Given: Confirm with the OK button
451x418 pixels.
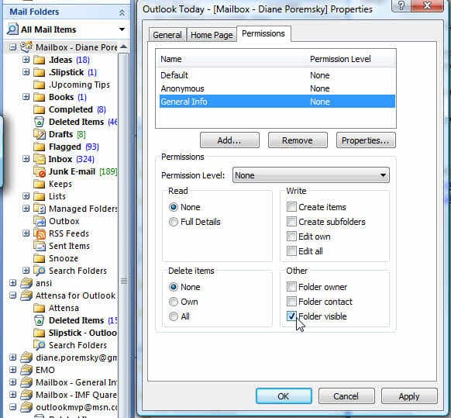Looking at the screenshot, I should pyautogui.click(x=284, y=396).
